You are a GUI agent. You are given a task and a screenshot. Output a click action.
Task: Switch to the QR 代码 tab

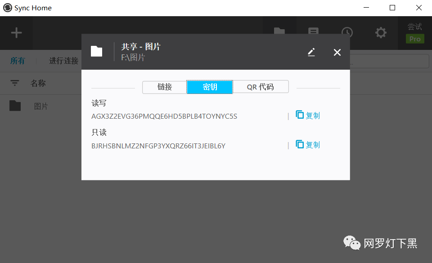pyautogui.click(x=261, y=87)
